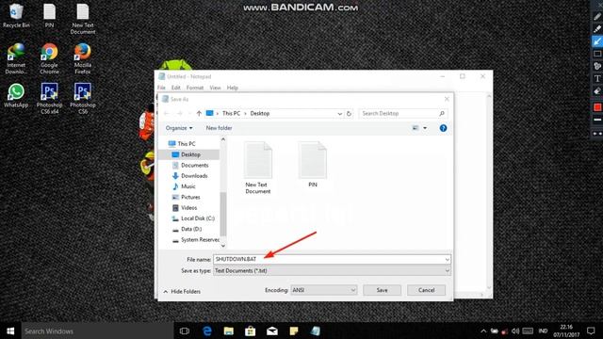603x339 pixels.
Task: Open Mail app from taskbar
Action: (272, 331)
